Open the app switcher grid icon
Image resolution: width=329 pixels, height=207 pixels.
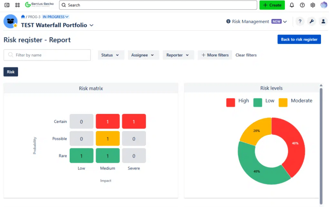(x=17, y=5)
